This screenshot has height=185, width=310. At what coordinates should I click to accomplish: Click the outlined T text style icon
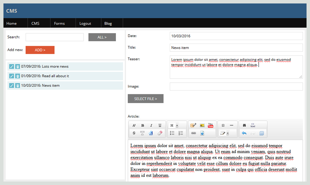point(142,133)
